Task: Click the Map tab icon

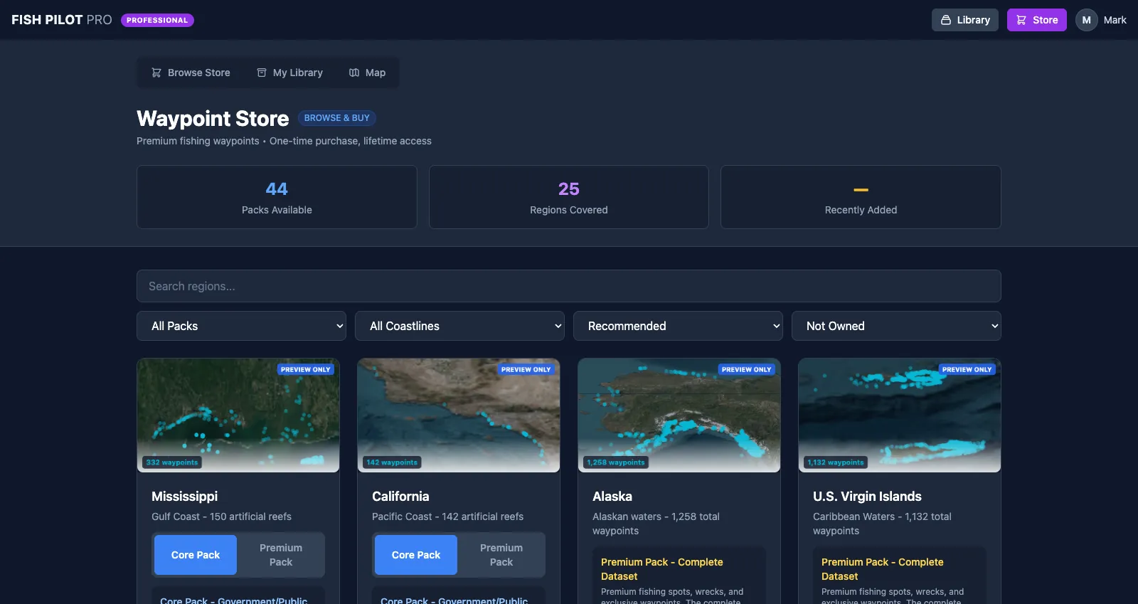Action: (354, 73)
